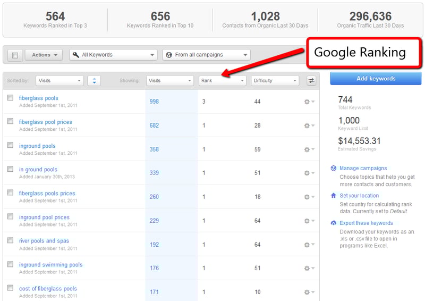Click the Manage campaigns globe icon
This screenshot has height=301, width=425.
tap(334, 168)
